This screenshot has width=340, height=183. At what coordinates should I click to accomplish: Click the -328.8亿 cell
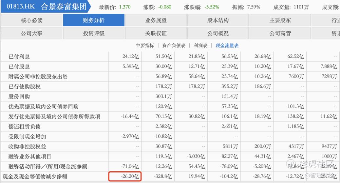click(163, 176)
